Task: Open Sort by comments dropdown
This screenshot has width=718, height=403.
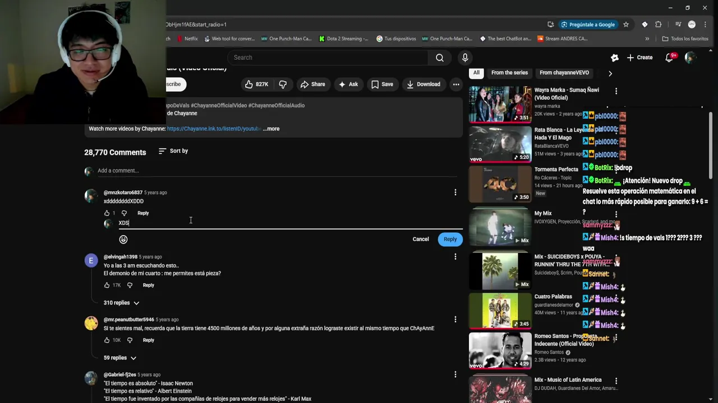Action: click(173, 151)
